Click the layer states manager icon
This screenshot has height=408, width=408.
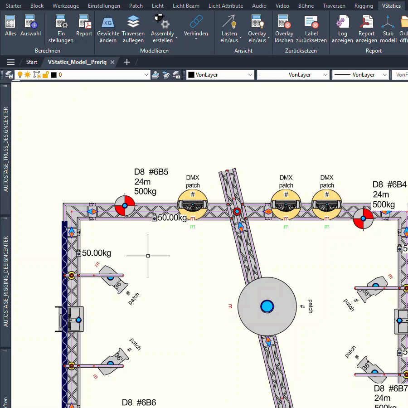176,75
